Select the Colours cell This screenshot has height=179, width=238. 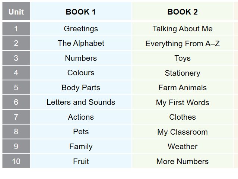tap(81, 73)
